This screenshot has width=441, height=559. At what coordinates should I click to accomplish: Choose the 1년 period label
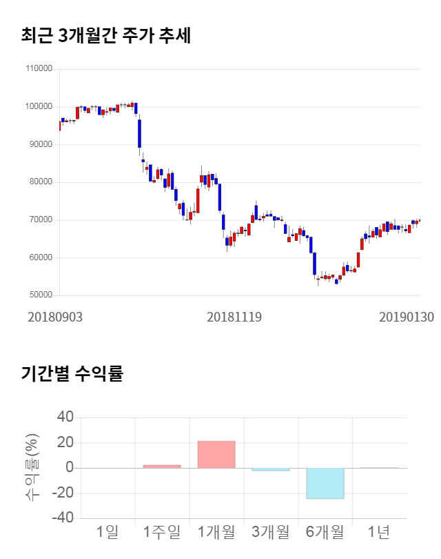379,532
